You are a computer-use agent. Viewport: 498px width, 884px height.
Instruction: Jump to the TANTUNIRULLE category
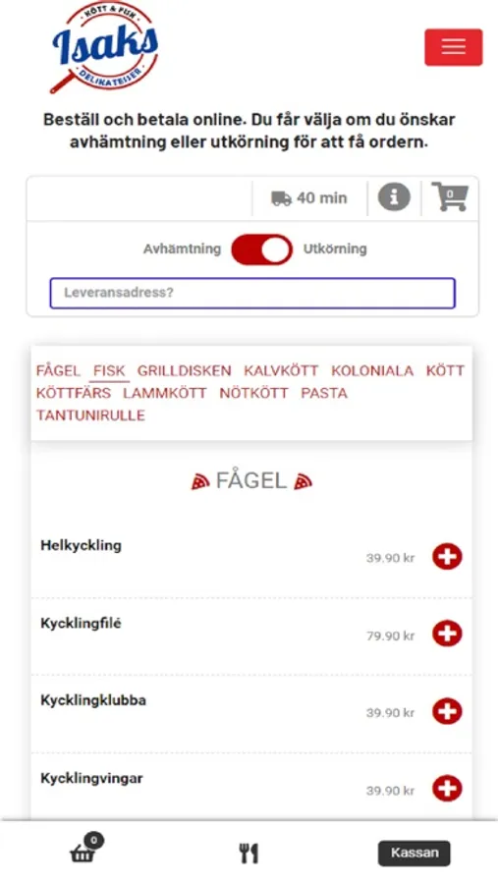click(x=90, y=415)
